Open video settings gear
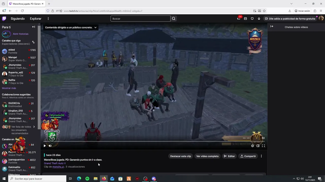325x182 pixels. pyautogui.click(x=252, y=146)
